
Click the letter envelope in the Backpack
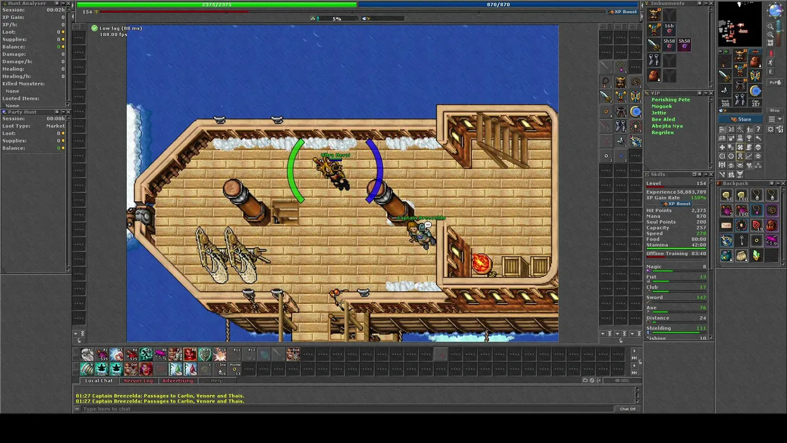pyautogui.click(x=726, y=225)
